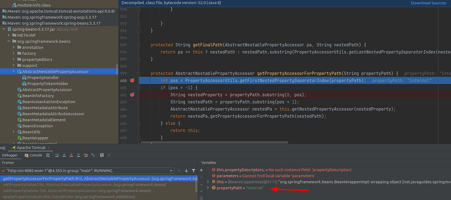Viewport: 451px width, 200px height.
Task: Open the Evaluate Expression calculator icon
Action: (102, 155)
